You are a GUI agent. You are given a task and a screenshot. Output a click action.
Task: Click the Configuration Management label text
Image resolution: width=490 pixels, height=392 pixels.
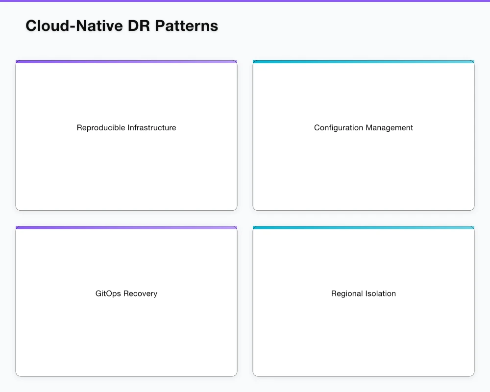(363, 127)
